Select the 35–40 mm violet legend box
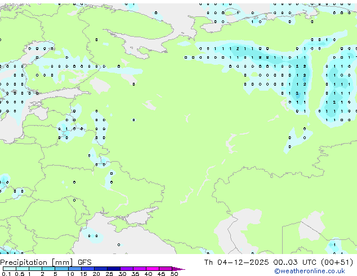Screen dimensions: 357x276 pyautogui.click(x=139, y=269)
